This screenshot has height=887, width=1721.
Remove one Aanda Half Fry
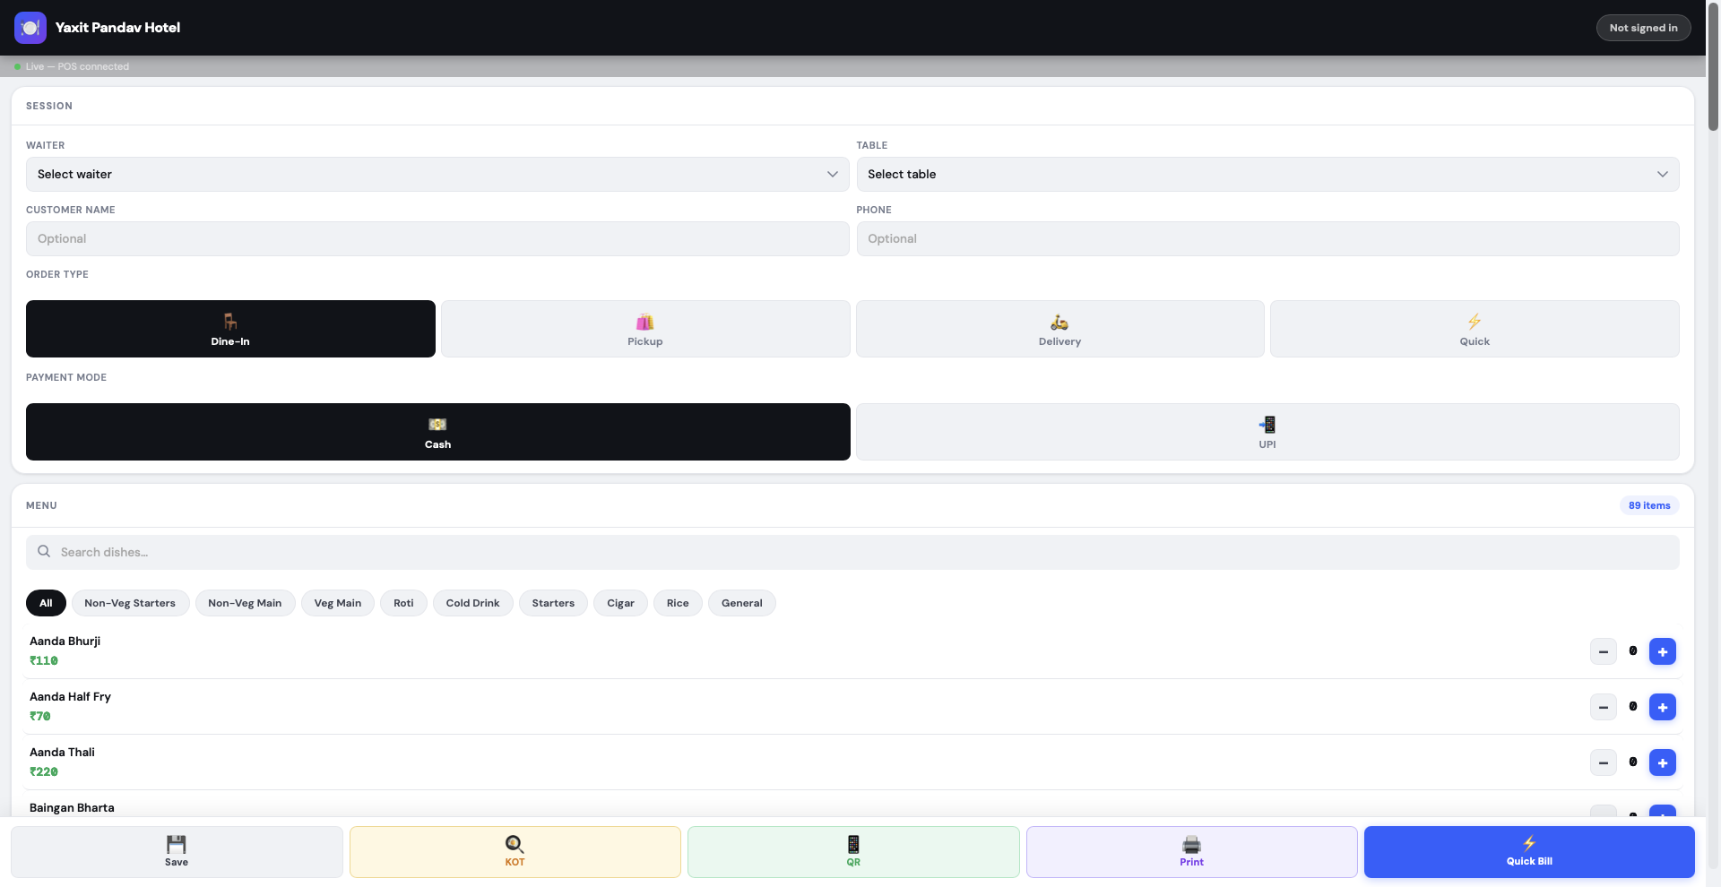pyautogui.click(x=1603, y=707)
